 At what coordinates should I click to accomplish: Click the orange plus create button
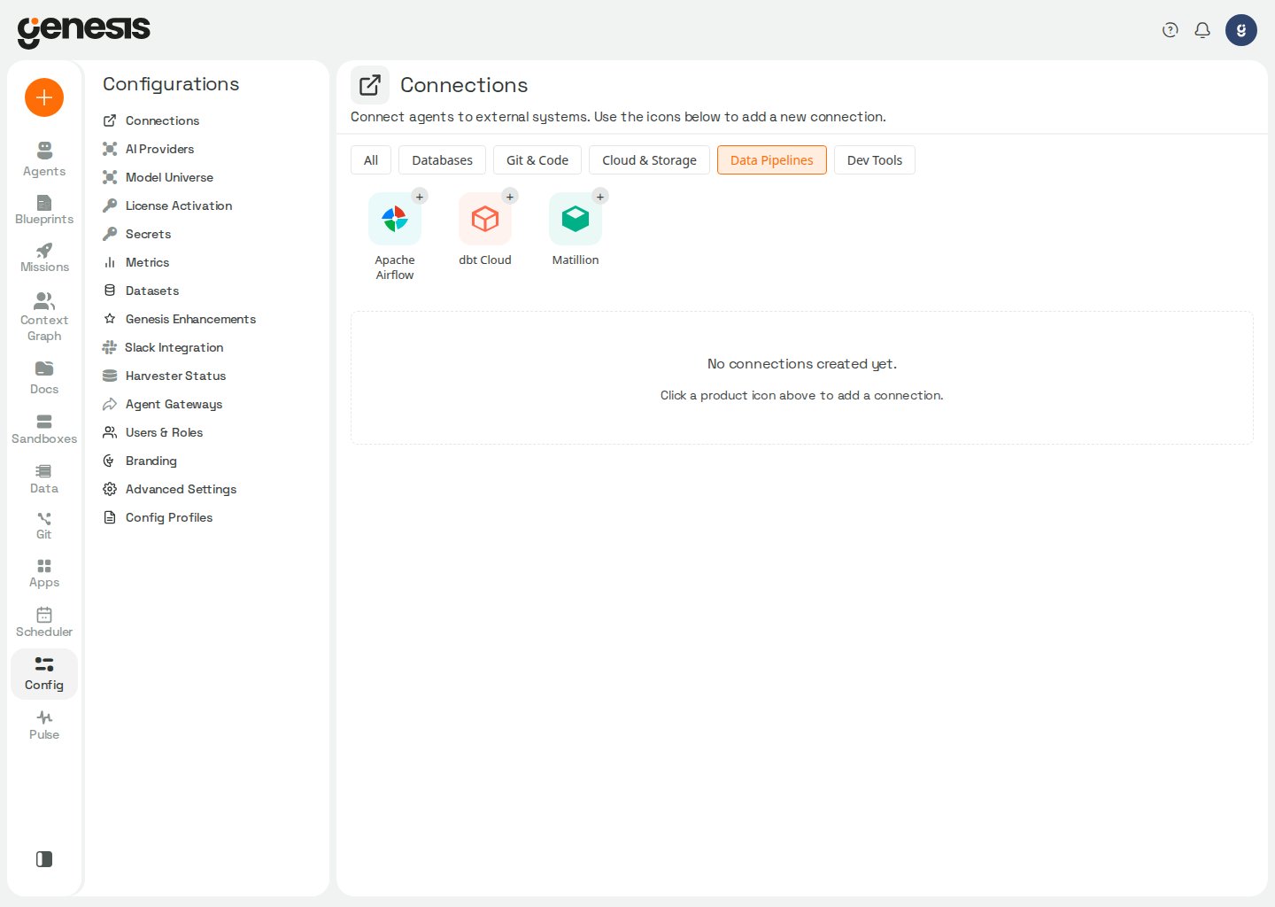tap(44, 97)
